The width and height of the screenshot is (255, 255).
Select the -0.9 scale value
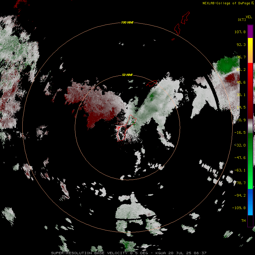pyautogui.click(x=241, y=120)
